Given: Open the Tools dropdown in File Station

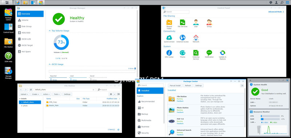Looking at the screenshot, I should click(57, 94).
